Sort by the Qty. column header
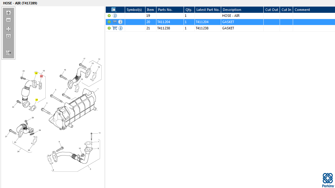This screenshot has height=188, width=335. [189, 10]
